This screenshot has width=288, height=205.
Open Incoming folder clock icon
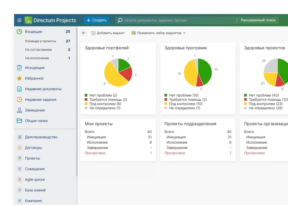(19, 32)
